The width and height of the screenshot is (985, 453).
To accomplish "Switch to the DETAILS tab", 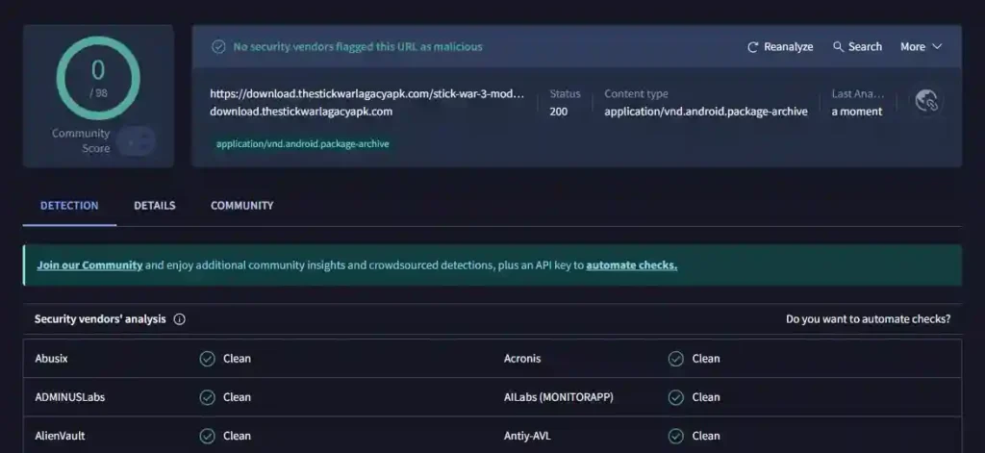I will [x=155, y=206].
